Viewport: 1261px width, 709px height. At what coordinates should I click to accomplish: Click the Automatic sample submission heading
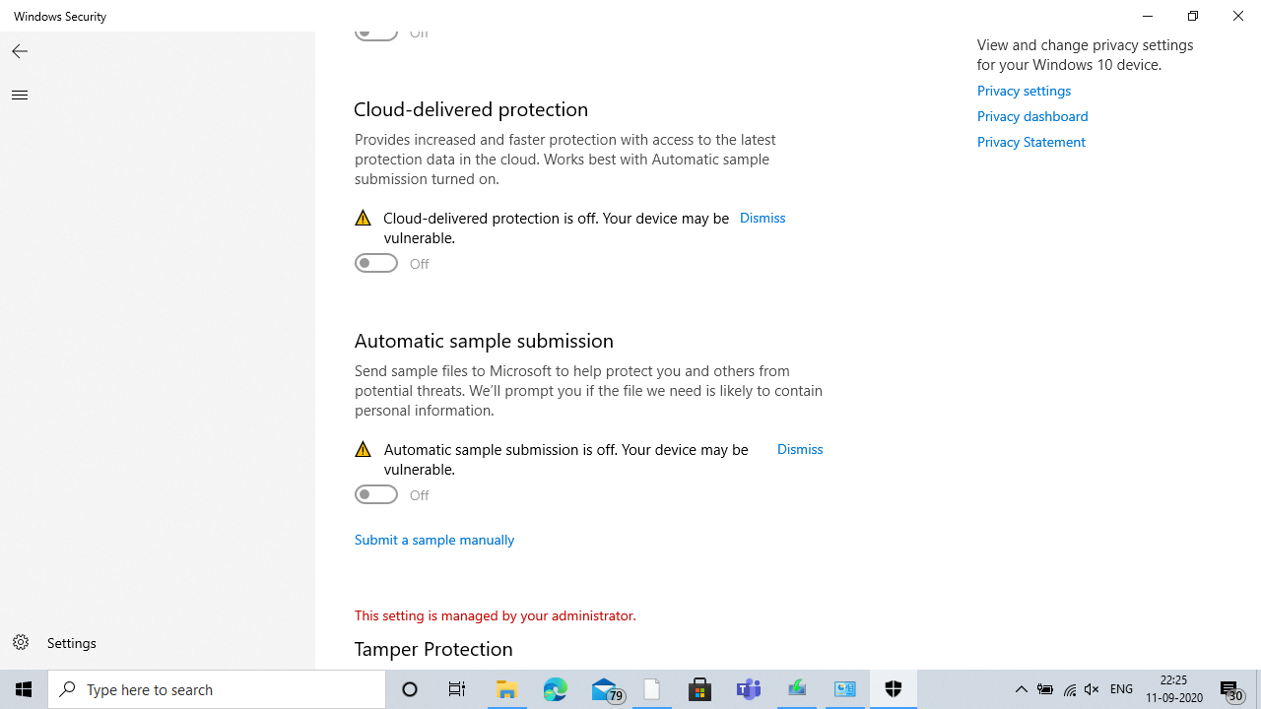click(484, 341)
